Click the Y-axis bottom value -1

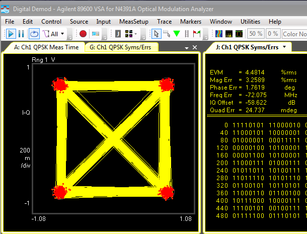(x=27, y=203)
